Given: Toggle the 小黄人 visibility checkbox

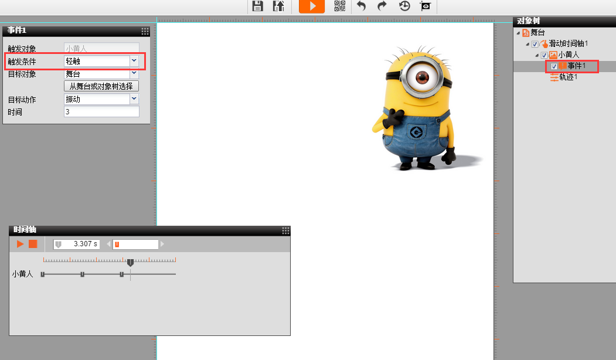Looking at the screenshot, I should point(544,55).
